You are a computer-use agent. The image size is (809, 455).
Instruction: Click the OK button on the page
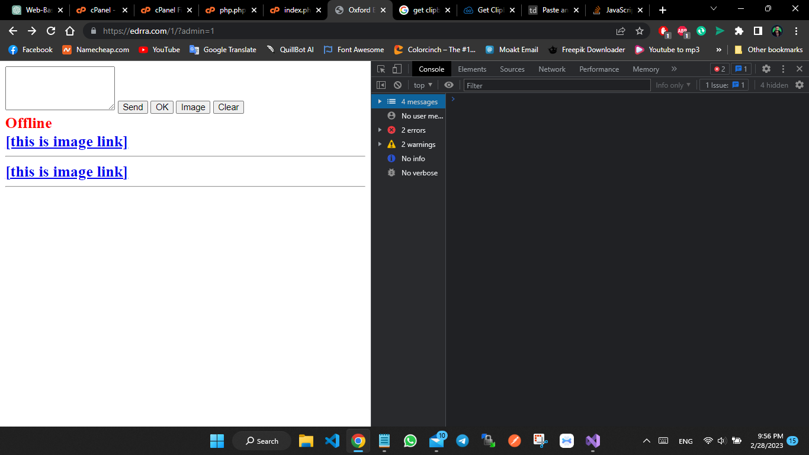coord(162,107)
